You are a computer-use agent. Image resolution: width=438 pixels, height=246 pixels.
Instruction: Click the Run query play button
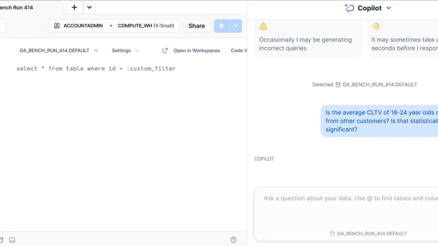222,26
